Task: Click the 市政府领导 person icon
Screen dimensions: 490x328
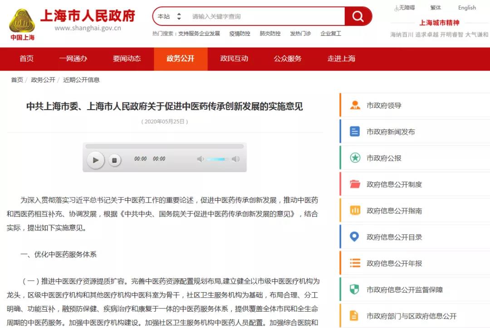Action: coord(355,106)
